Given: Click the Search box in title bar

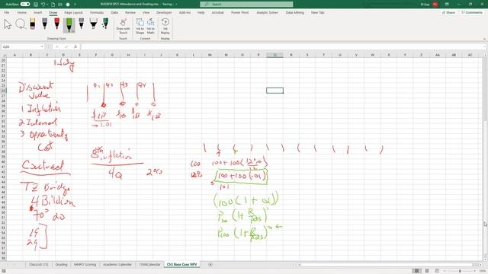Looking at the screenshot, I should tap(246, 5).
